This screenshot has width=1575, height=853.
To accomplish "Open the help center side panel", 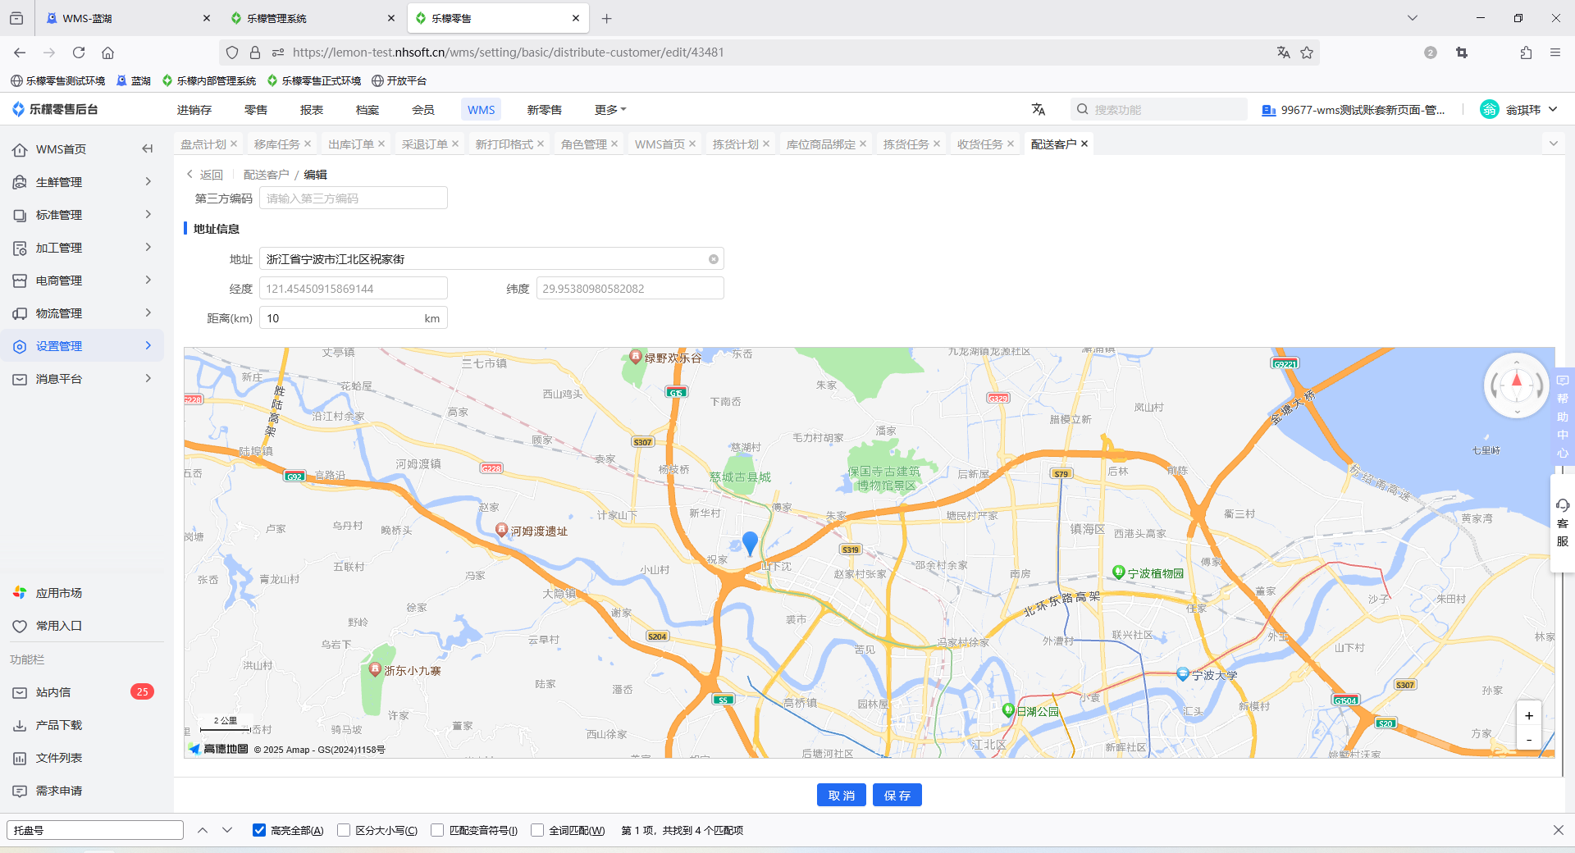I will click(x=1563, y=417).
